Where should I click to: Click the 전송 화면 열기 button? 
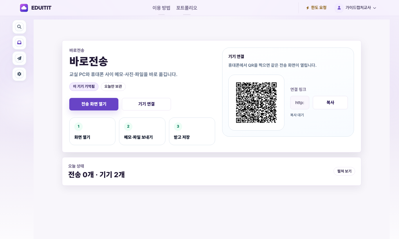94,104
